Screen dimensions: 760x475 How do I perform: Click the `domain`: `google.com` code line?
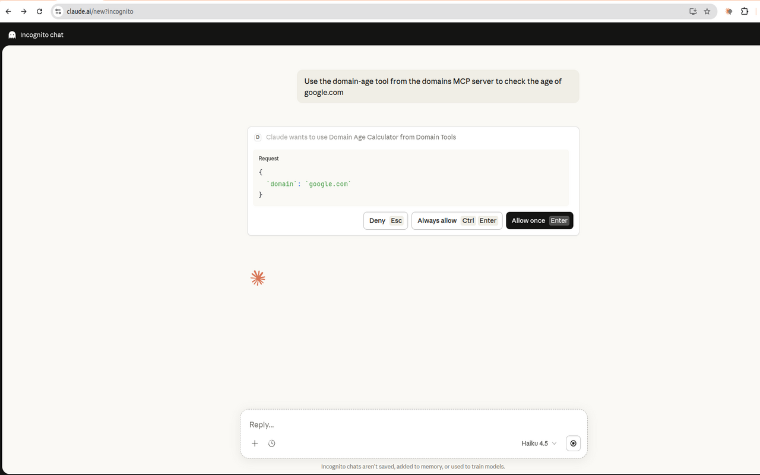[309, 184]
